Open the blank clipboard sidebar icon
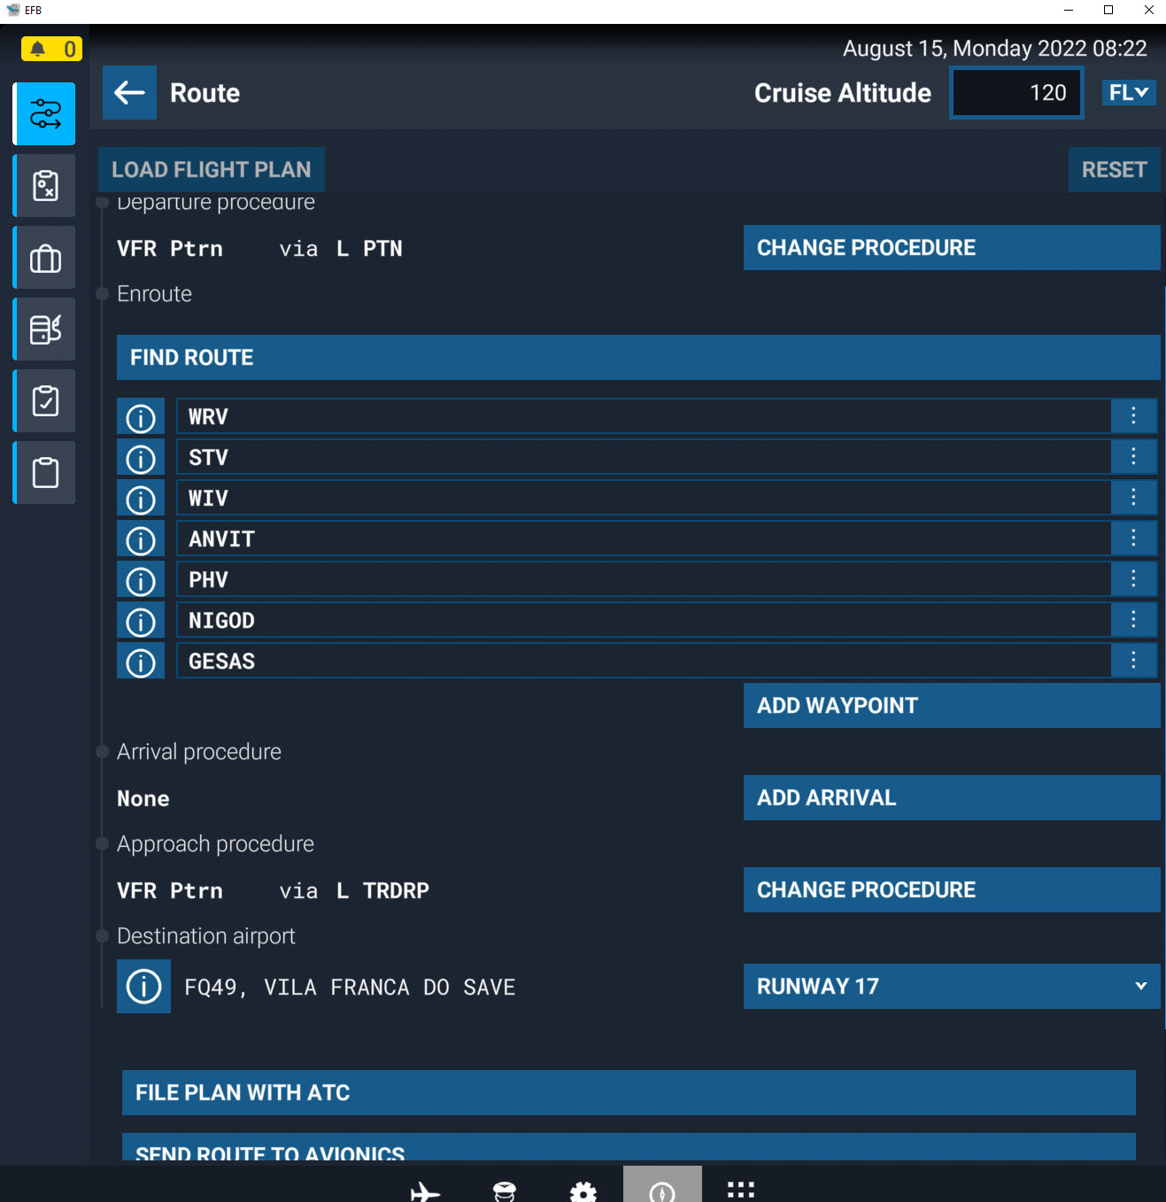The image size is (1166, 1202). coord(45,473)
